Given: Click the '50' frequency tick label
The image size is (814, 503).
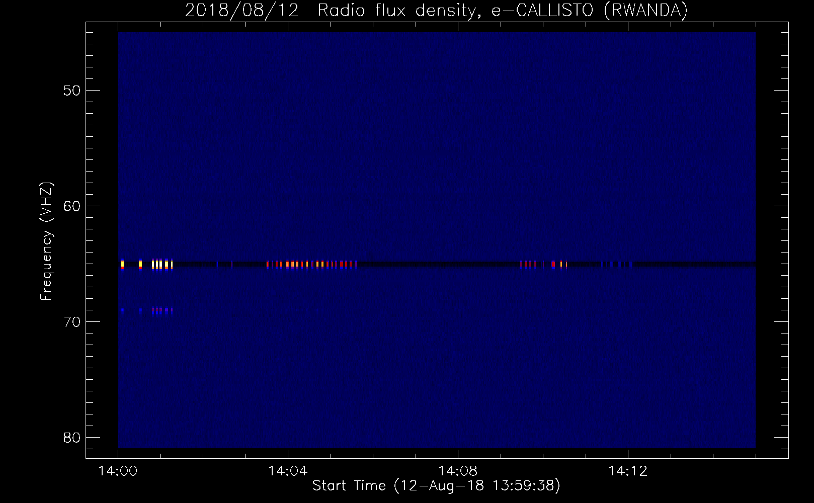Looking at the screenshot, I should point(72,91).
